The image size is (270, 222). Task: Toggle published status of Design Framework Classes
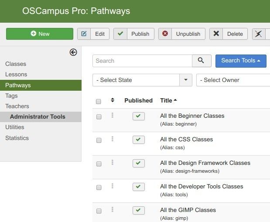point(139,163)
